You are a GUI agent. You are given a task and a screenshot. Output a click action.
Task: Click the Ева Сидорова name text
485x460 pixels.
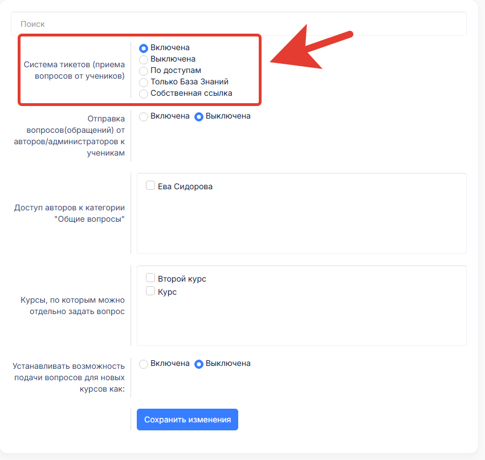tap(185, 186)
